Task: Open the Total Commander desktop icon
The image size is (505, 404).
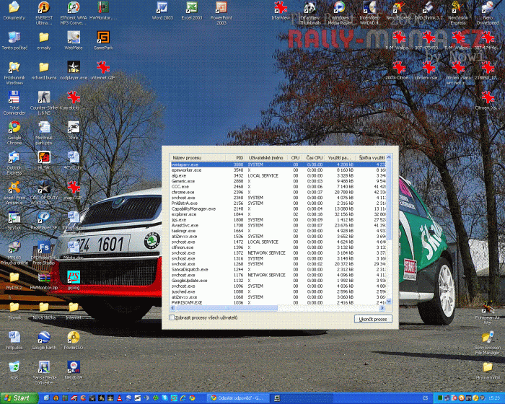Action: click(14, 97)
